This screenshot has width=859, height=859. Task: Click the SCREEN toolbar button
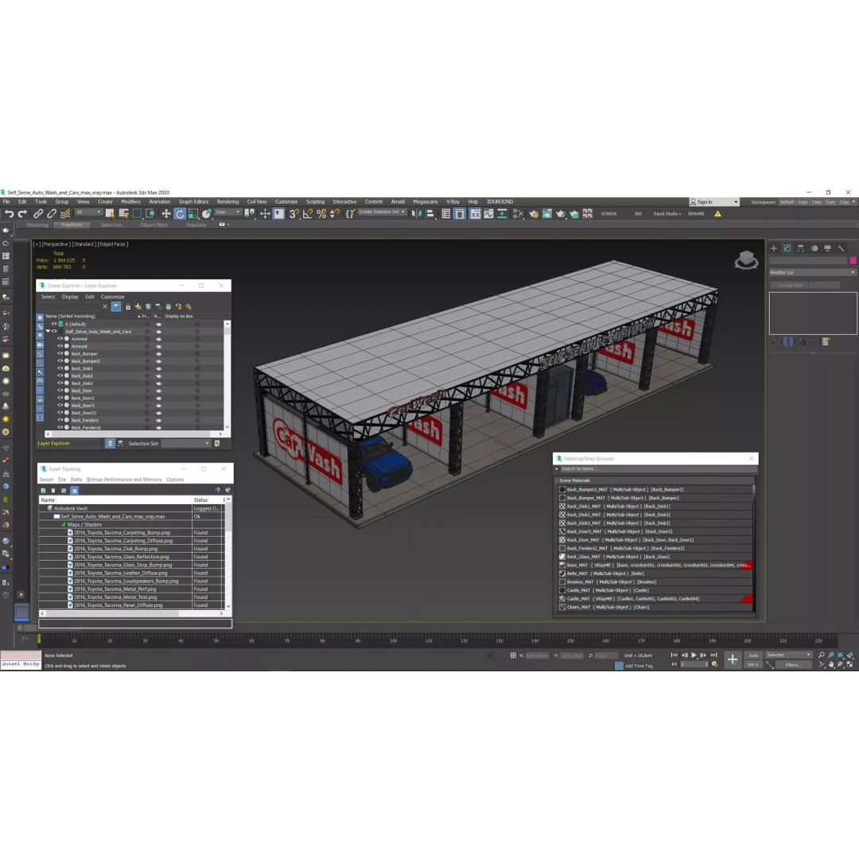click(608, 214)
